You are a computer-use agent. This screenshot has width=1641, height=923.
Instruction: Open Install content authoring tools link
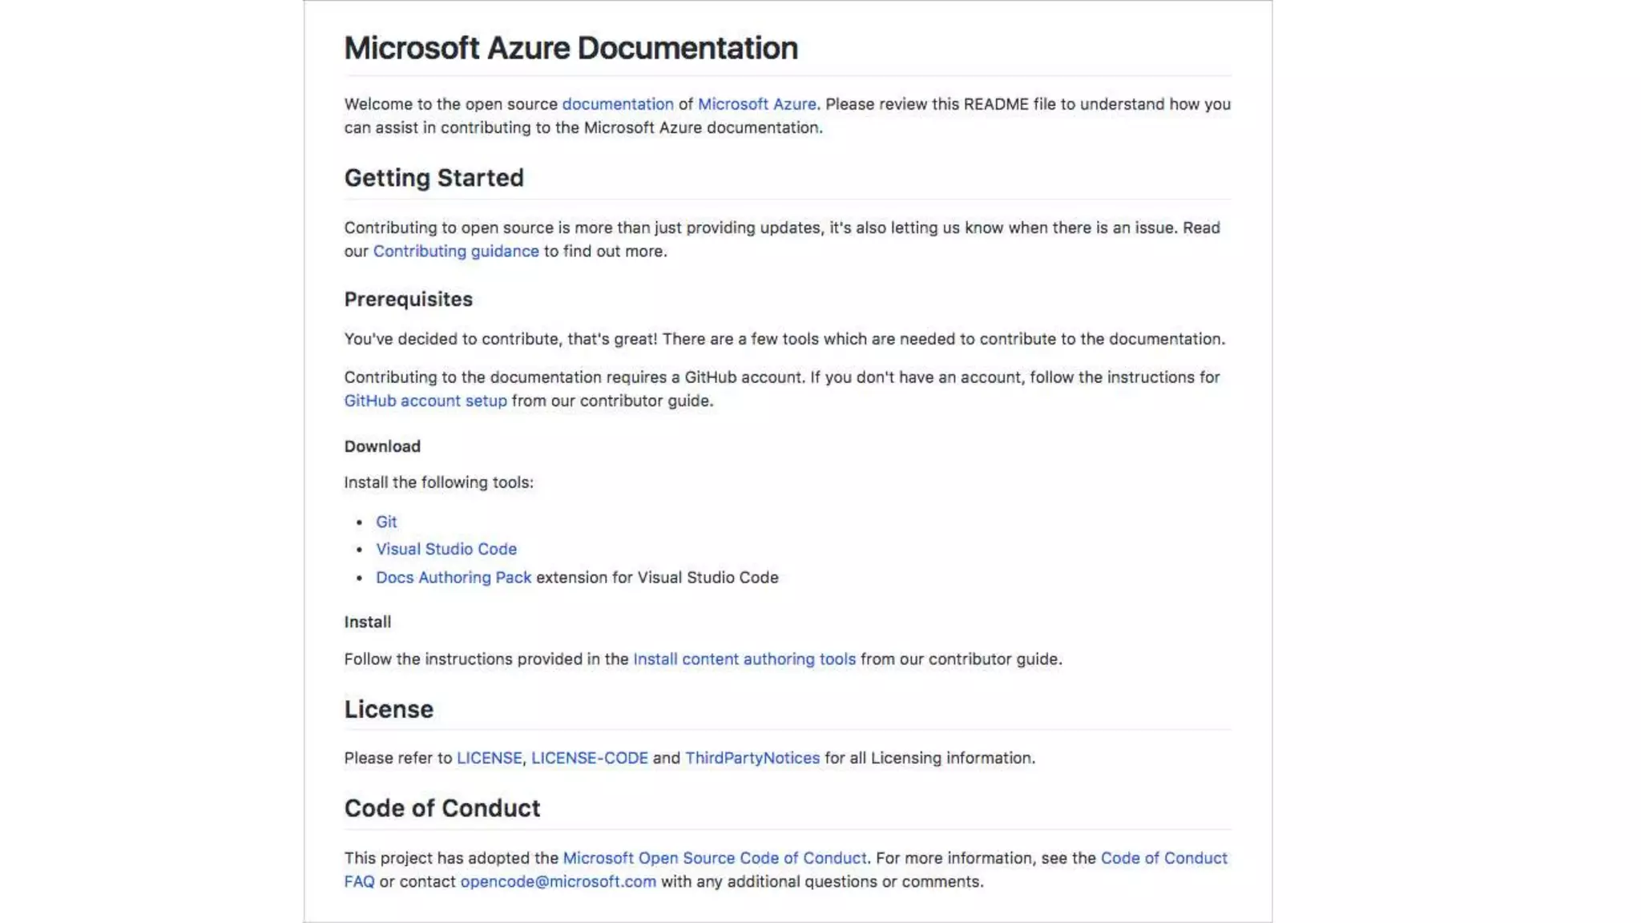pyautogui.click(x=744, y=659)
